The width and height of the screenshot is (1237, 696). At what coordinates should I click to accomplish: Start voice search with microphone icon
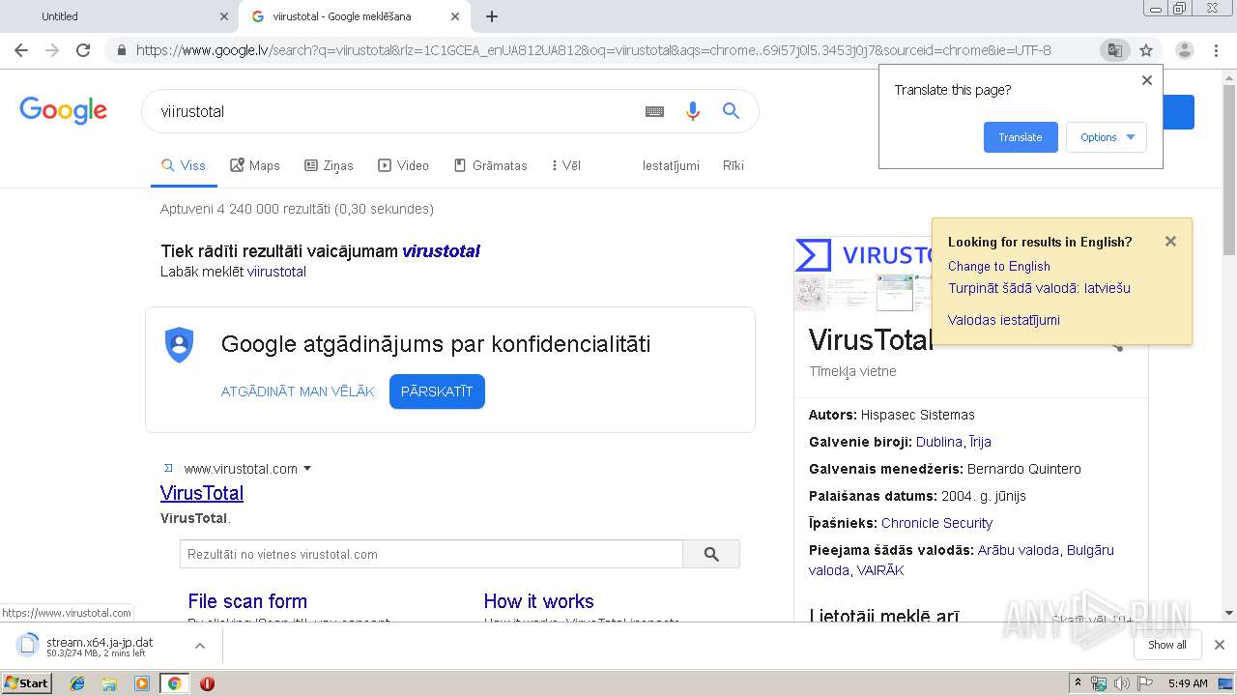coord(692,111)
